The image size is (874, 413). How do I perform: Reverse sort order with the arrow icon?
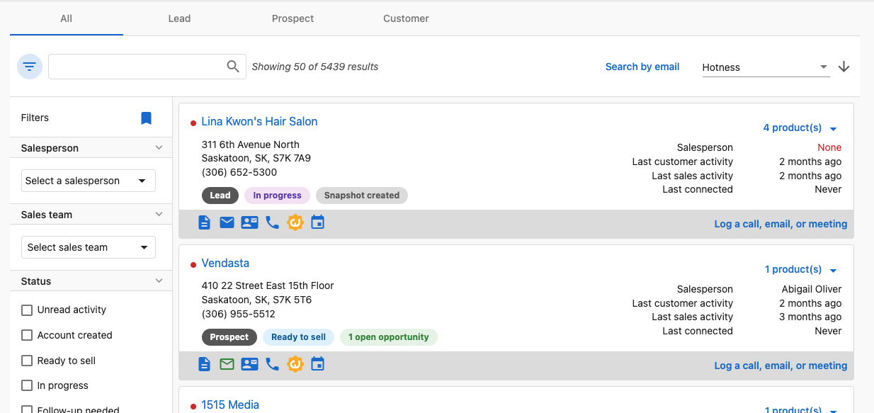[844, 67]
